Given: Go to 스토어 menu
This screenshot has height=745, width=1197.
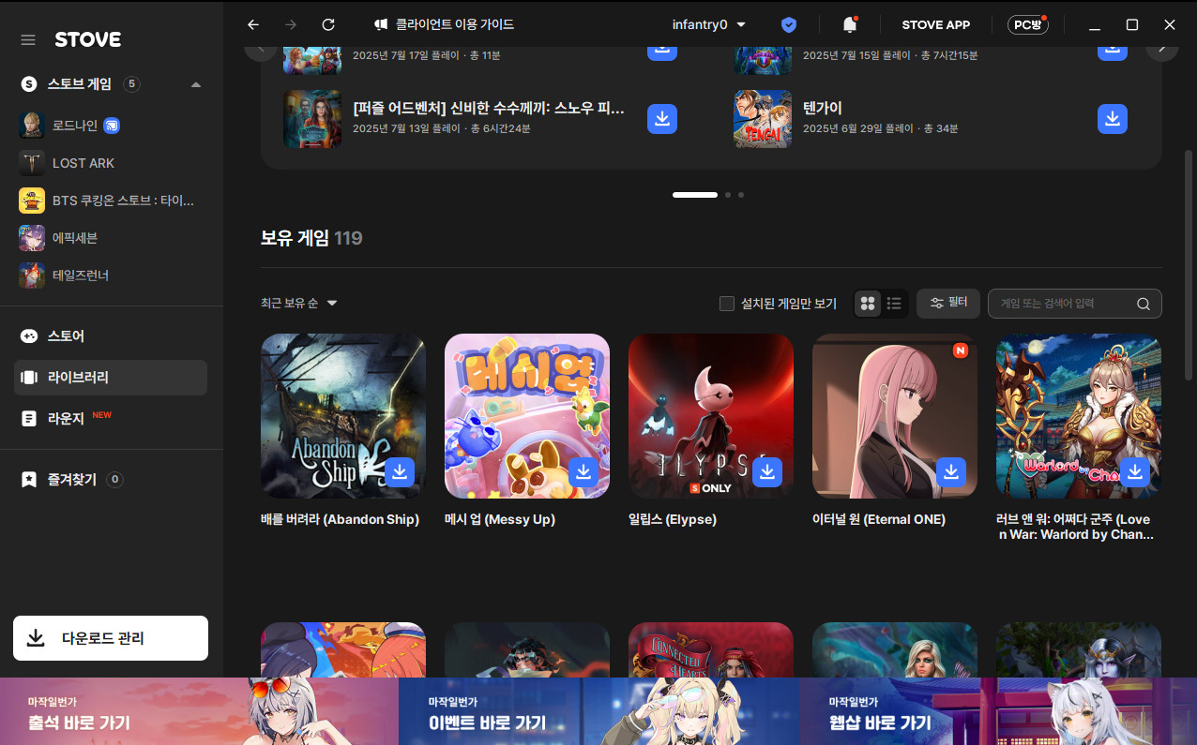Looking at the screenshot, I should tap(111, 335).
